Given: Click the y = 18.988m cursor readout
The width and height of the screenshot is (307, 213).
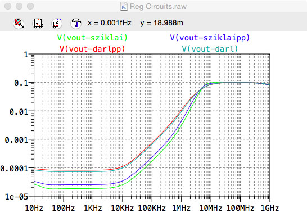Looking at the screenshot, I should (162, 23).
